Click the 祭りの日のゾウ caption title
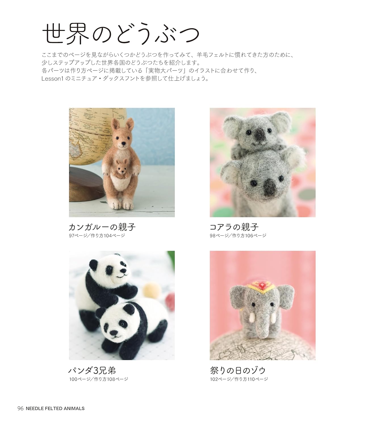This screenshot has height=426, width=389. point(238,370)
